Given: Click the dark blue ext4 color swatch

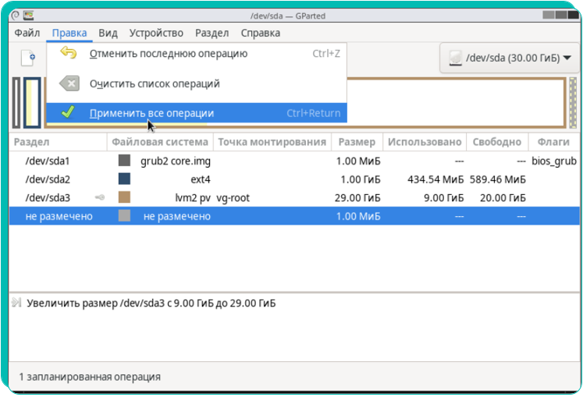Looking at the screenshot, I should [124, 179].
